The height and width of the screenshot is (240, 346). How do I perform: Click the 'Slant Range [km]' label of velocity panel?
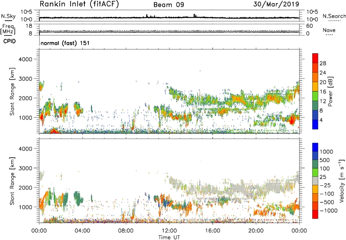pos(12,181)
